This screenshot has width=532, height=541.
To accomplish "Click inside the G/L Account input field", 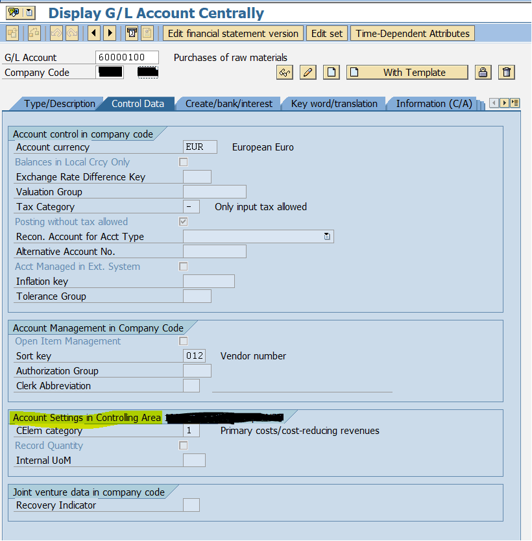I will pos(127,57).
